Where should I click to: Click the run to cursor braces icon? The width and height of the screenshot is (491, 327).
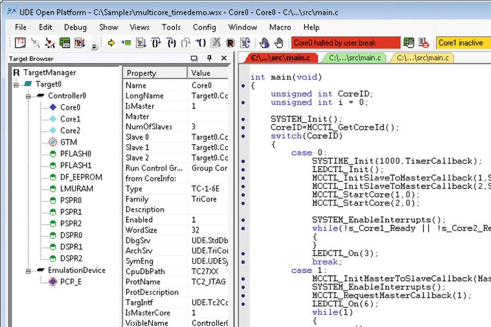tap(201, 42)
